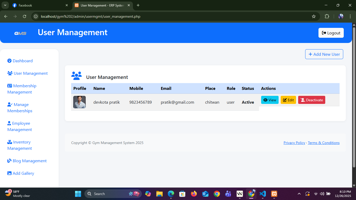Image resolution: width=356 pixels, height=200 pixels.
Task: Go to Membership Management page
Action: [x=22, y=89]
